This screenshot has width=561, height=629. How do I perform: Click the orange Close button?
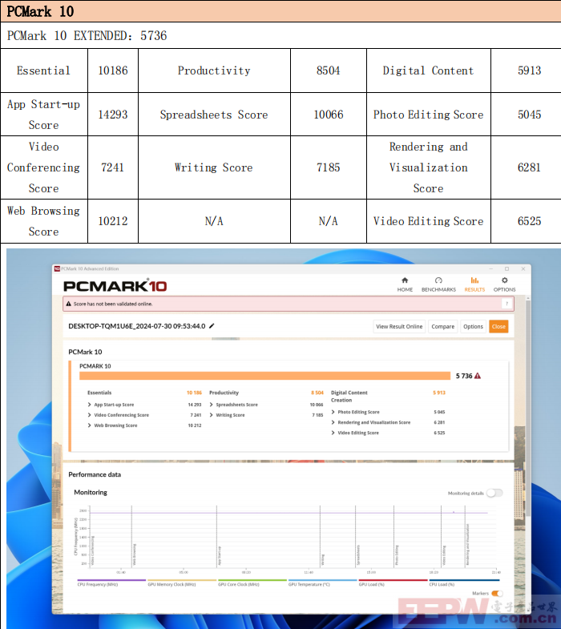click(x=498, y=327)
